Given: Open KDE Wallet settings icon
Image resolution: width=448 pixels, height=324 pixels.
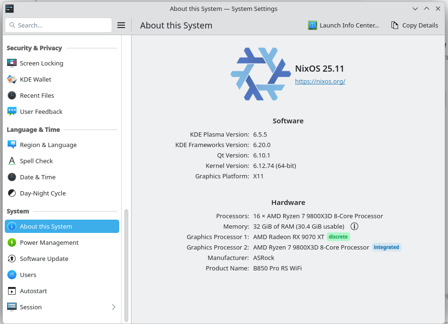Looking at the screenshot, I should [12, 79].
